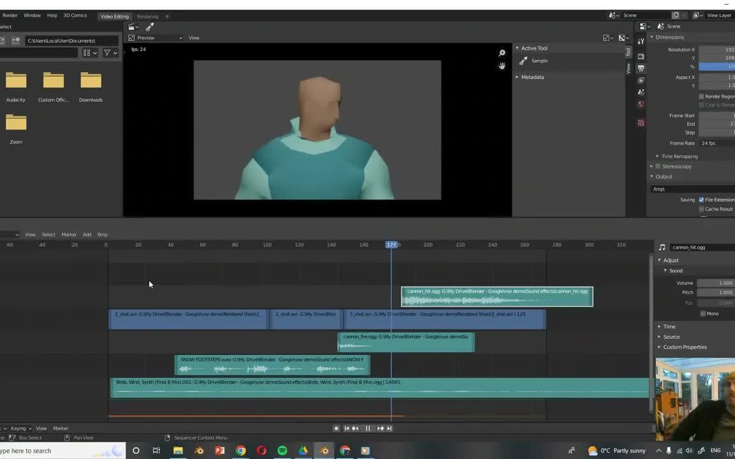The width and height of the screenshot is (735, 459).
Task: Click the zoom magnifier icon in the preview
Action: pos(501,52)
